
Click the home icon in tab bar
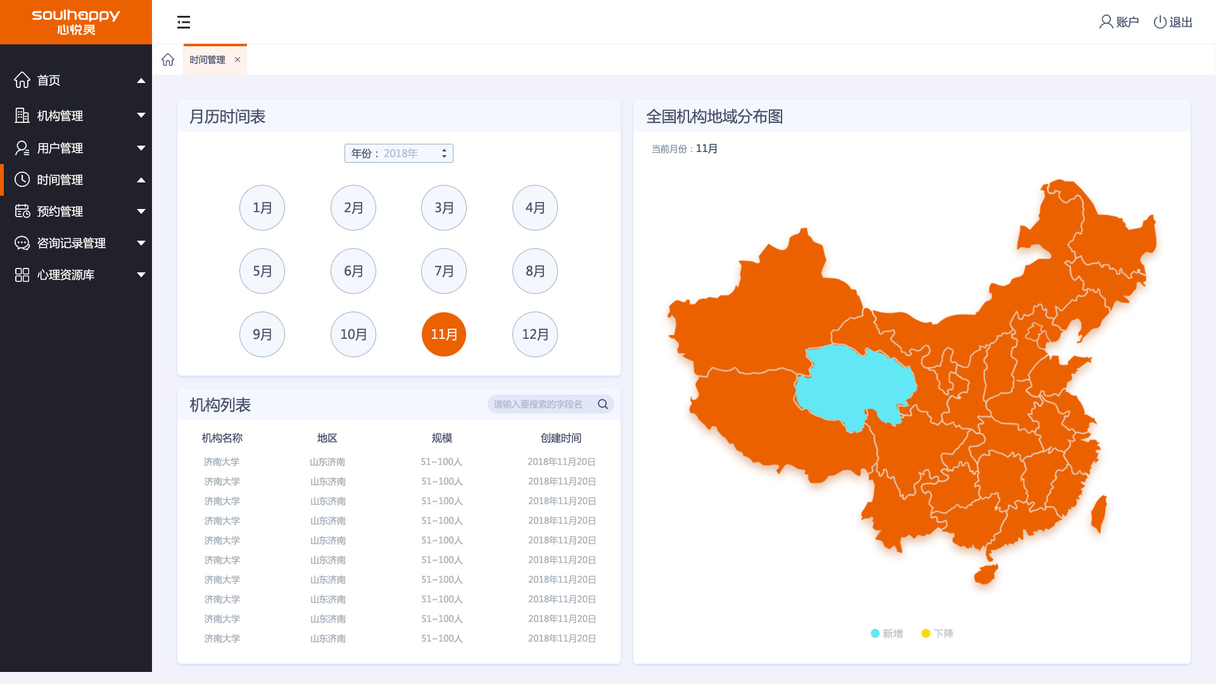[168, 60]
